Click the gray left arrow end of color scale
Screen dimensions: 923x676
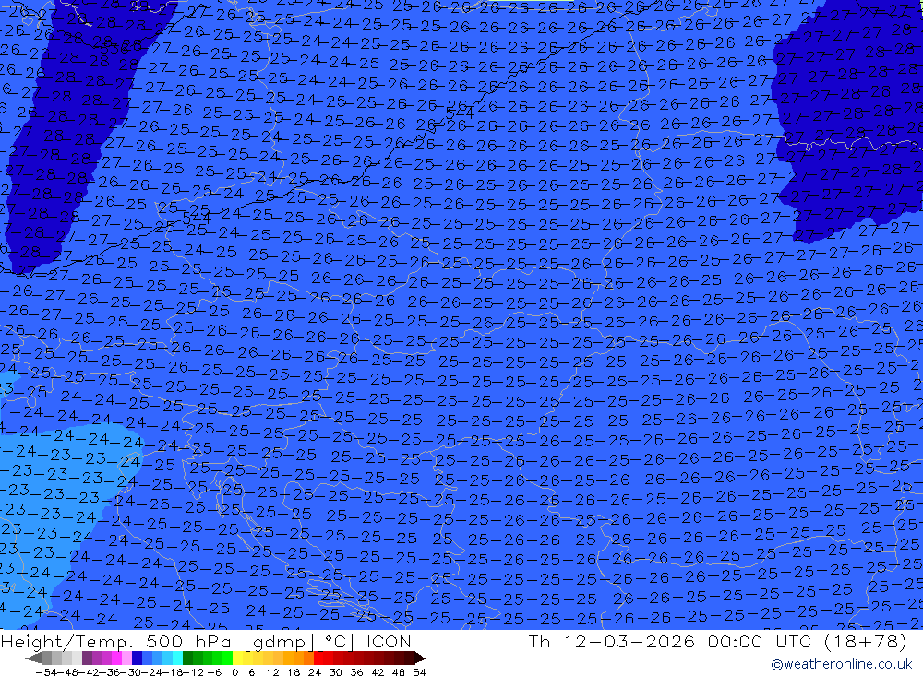(x=33, y=658)
